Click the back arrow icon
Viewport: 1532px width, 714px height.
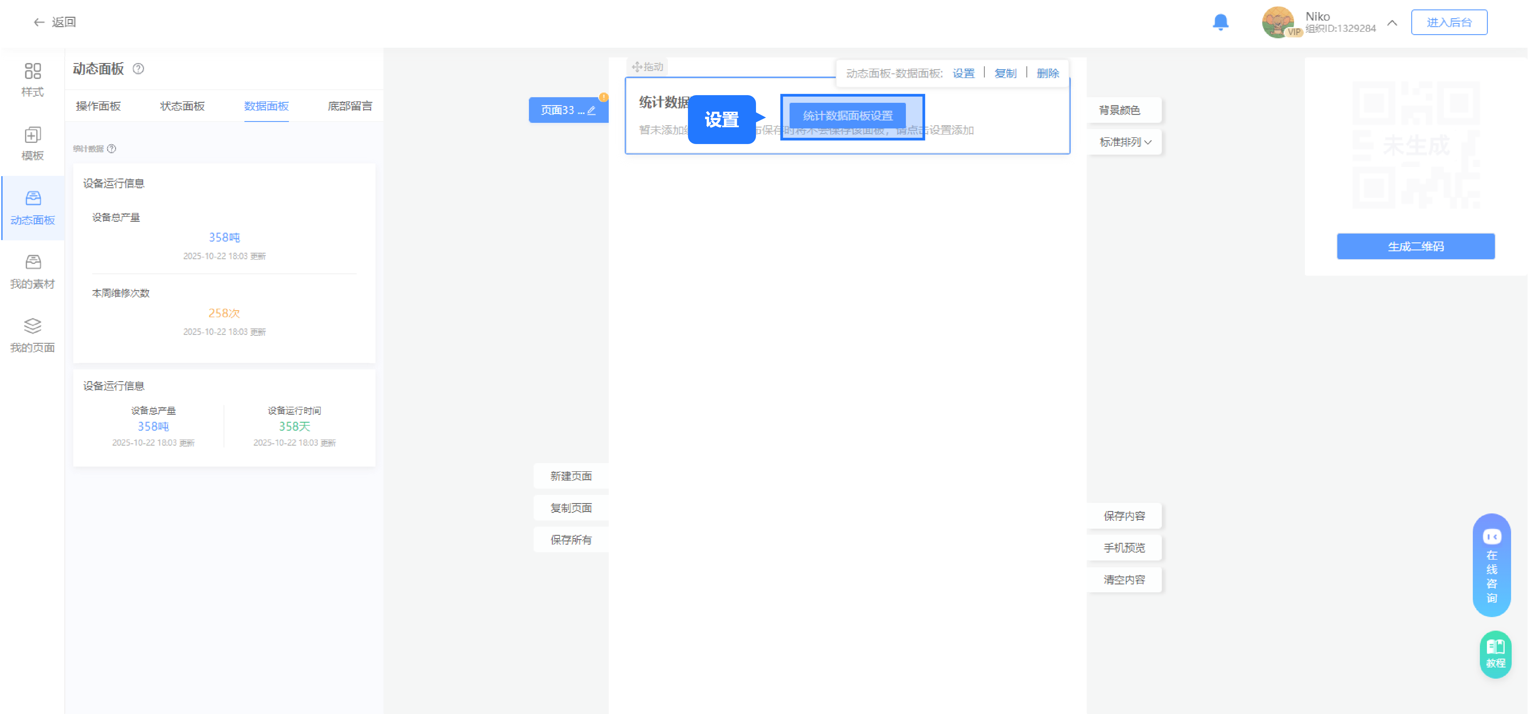39,23
